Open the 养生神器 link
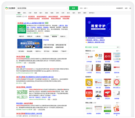The image size is (135, 118). coord(46,40)
